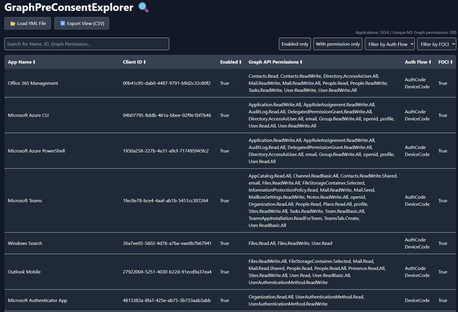Image resolution: width=458 pixels, height=312 pixels.
Task: Focus the Name, ID, Graph Permission search field
Action: click(87, 44)
